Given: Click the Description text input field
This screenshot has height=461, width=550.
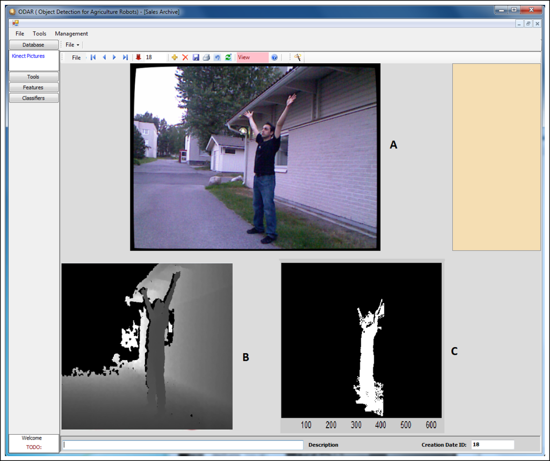Looking at the screenshot, I should coord(183,445).
